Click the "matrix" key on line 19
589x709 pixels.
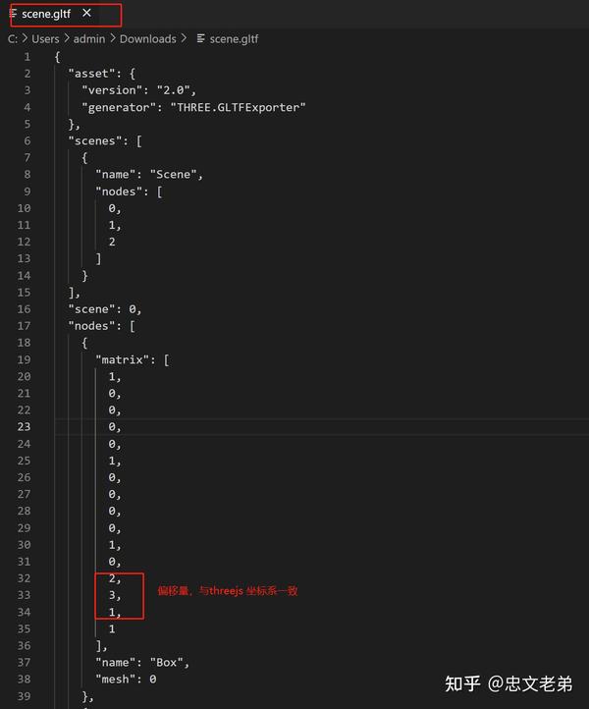pyautogui.click(x=123, y=360)
